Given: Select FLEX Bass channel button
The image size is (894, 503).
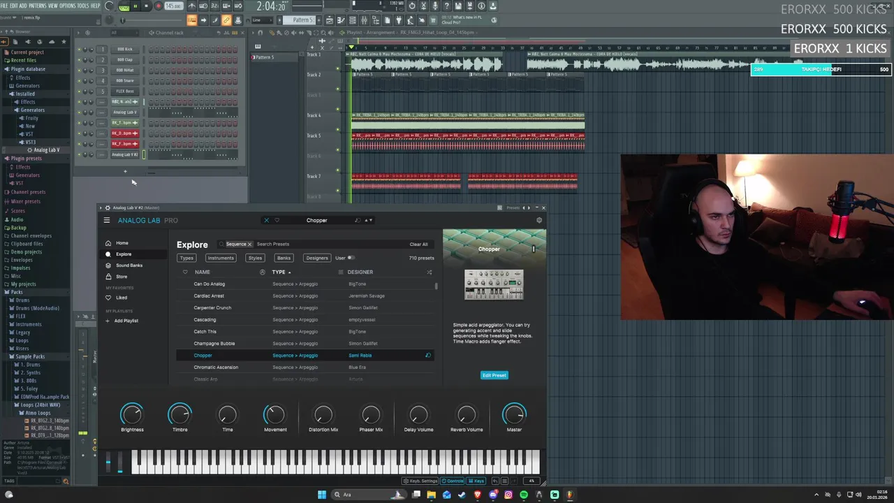Looking at the screenshot, I should [x=125, y=92].
